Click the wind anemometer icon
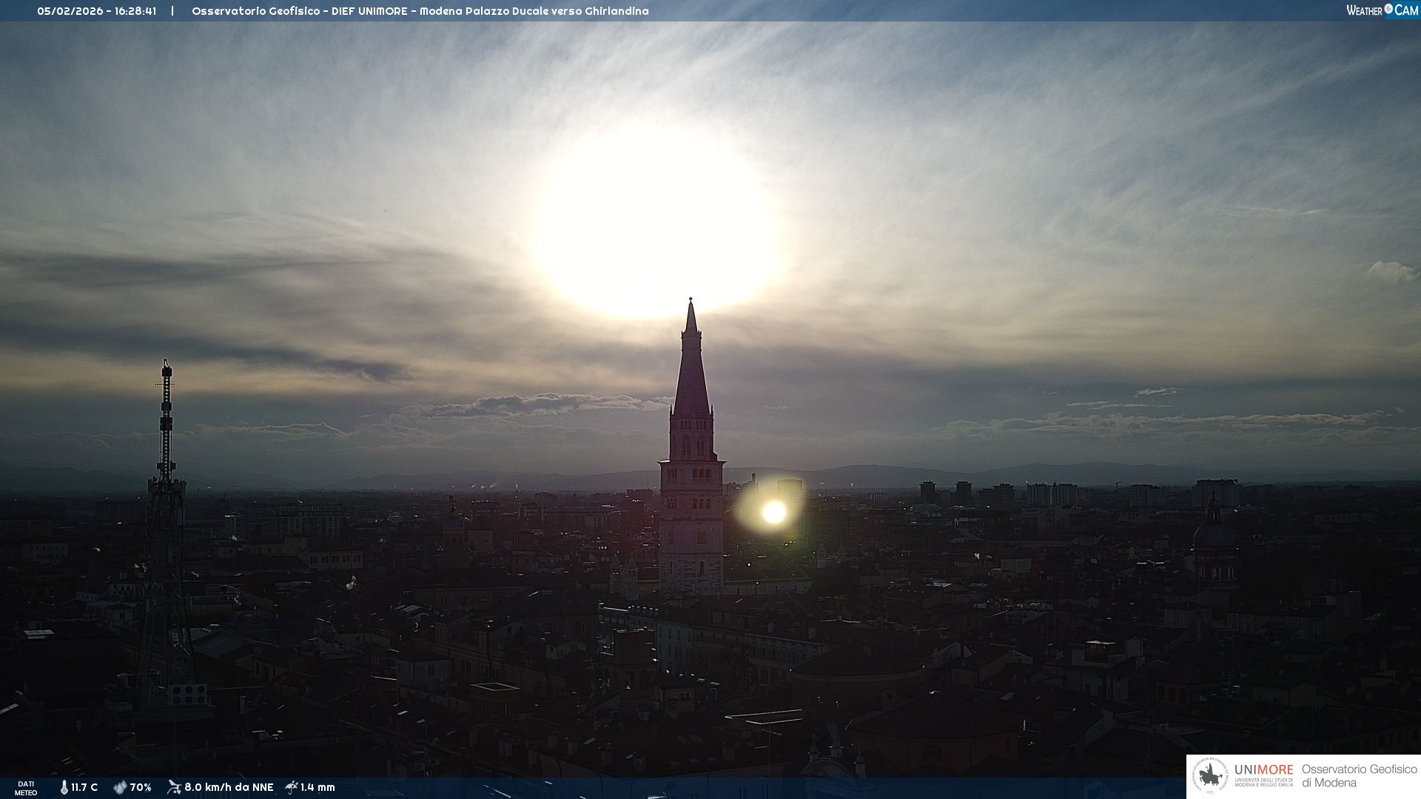Viewport: 1421px width, 799px height. click(x=174, y=787)
